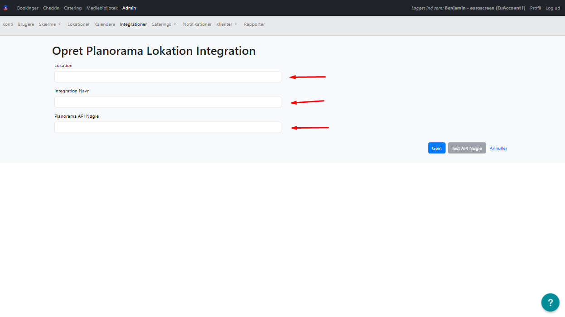Image resolution: width=565 pixels, height=317 pixels.
Task: Open the Bookinger section
Action: coord(28,8)
